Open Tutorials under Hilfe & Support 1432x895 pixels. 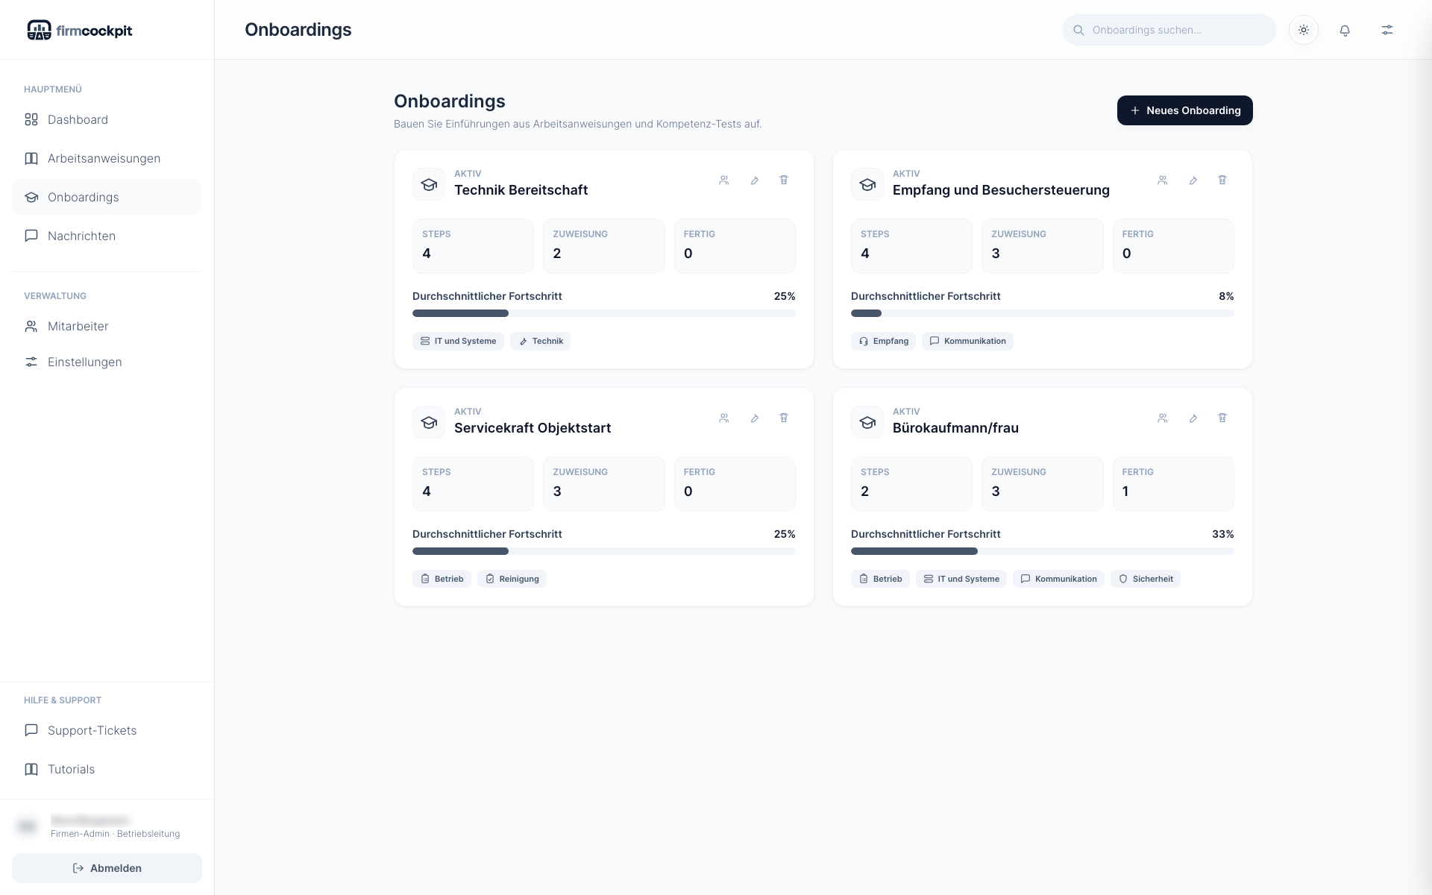click(71, 769)
